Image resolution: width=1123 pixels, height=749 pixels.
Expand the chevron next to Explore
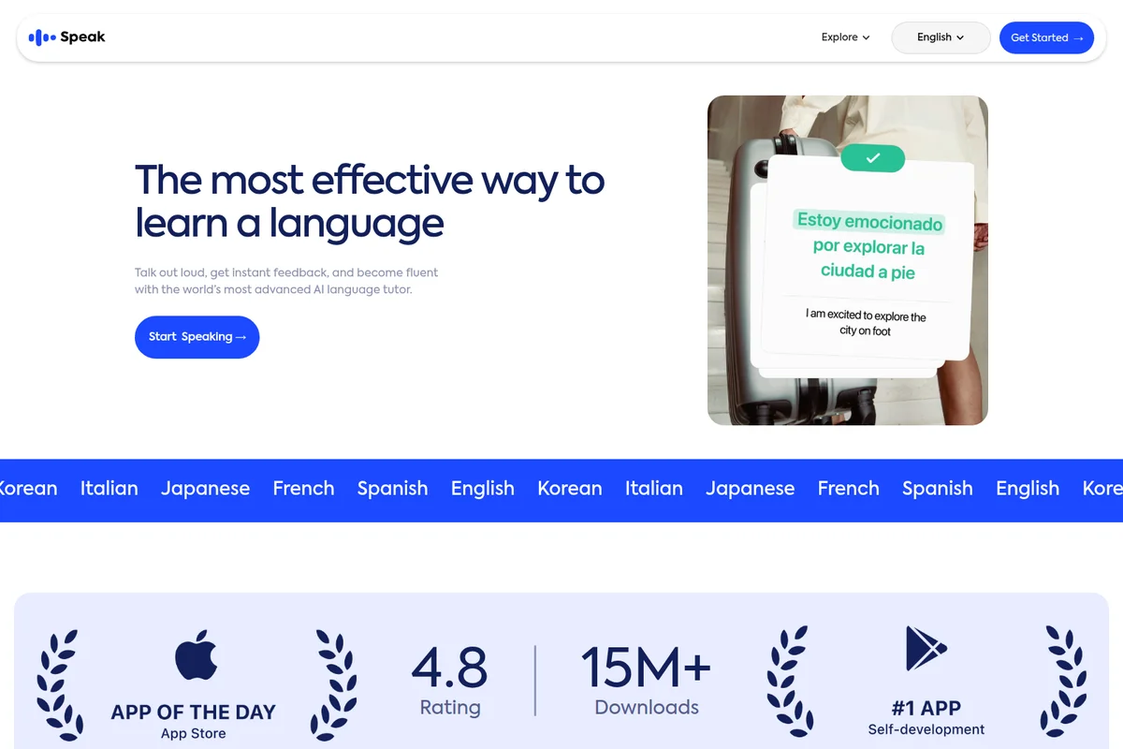click(866, 37)
